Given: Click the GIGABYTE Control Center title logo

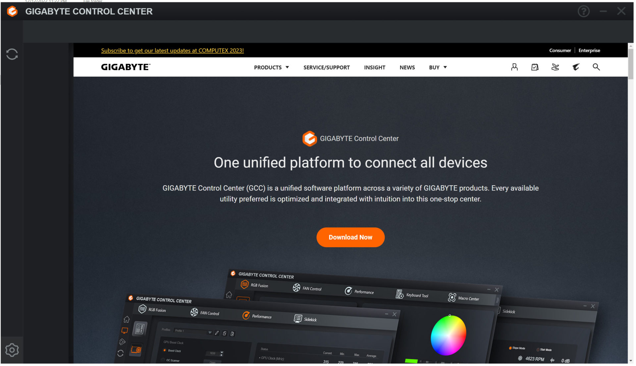Looking at the screenshot, I should (x=12, y=12).
